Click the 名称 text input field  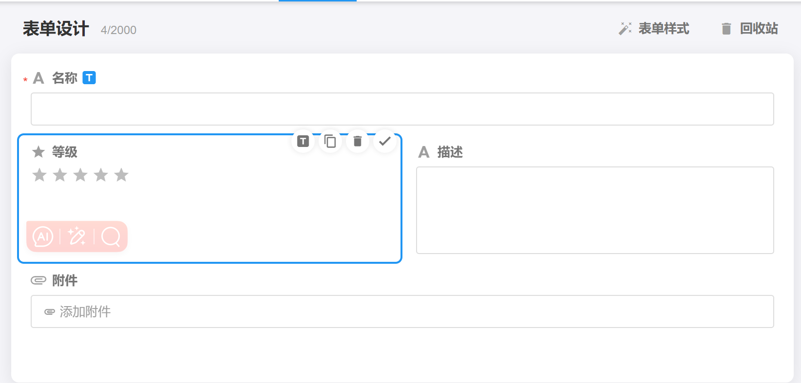402,109
